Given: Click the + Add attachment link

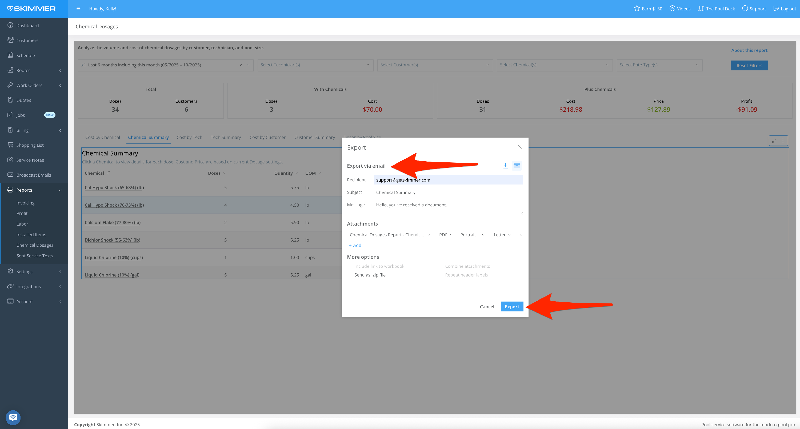Looking at the screenshot, I should [355, 245].
